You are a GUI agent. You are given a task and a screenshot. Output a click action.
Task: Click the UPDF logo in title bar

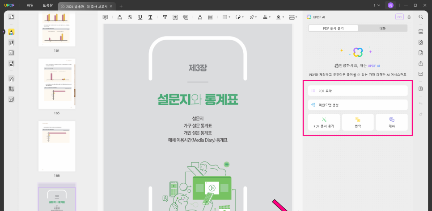(9, 5)
